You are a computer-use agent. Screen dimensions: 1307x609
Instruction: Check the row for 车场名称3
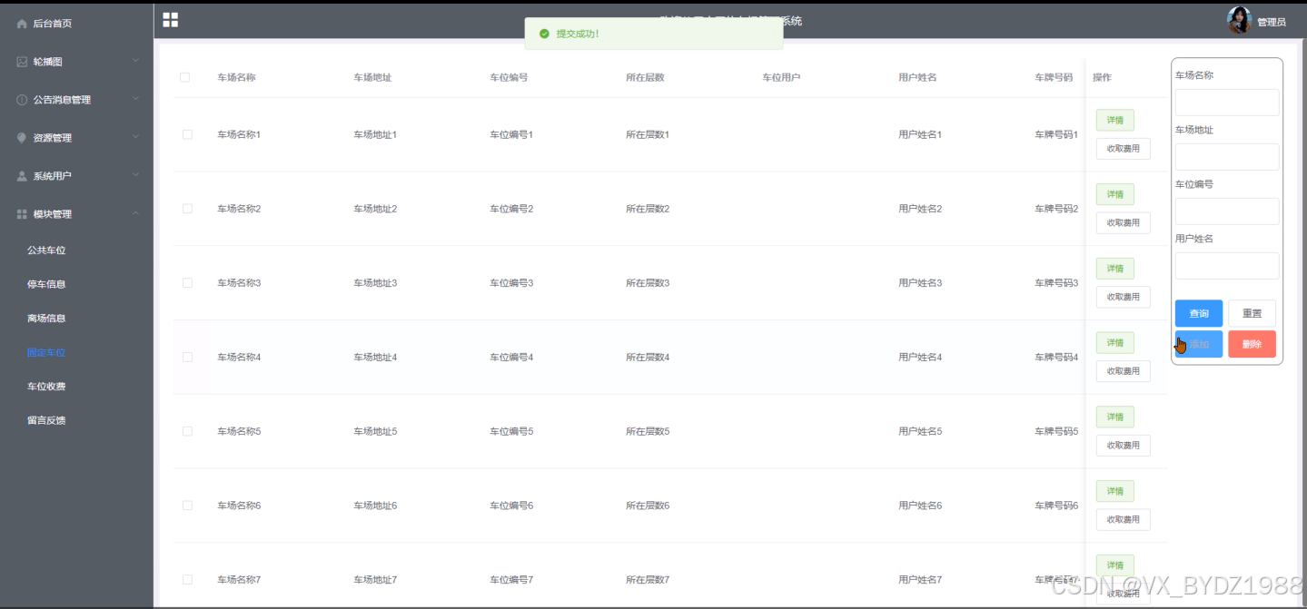tap(187, 283)
